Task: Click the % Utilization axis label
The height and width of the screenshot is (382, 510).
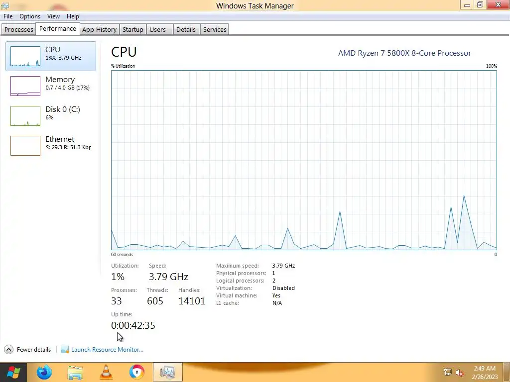Action: 123,66
